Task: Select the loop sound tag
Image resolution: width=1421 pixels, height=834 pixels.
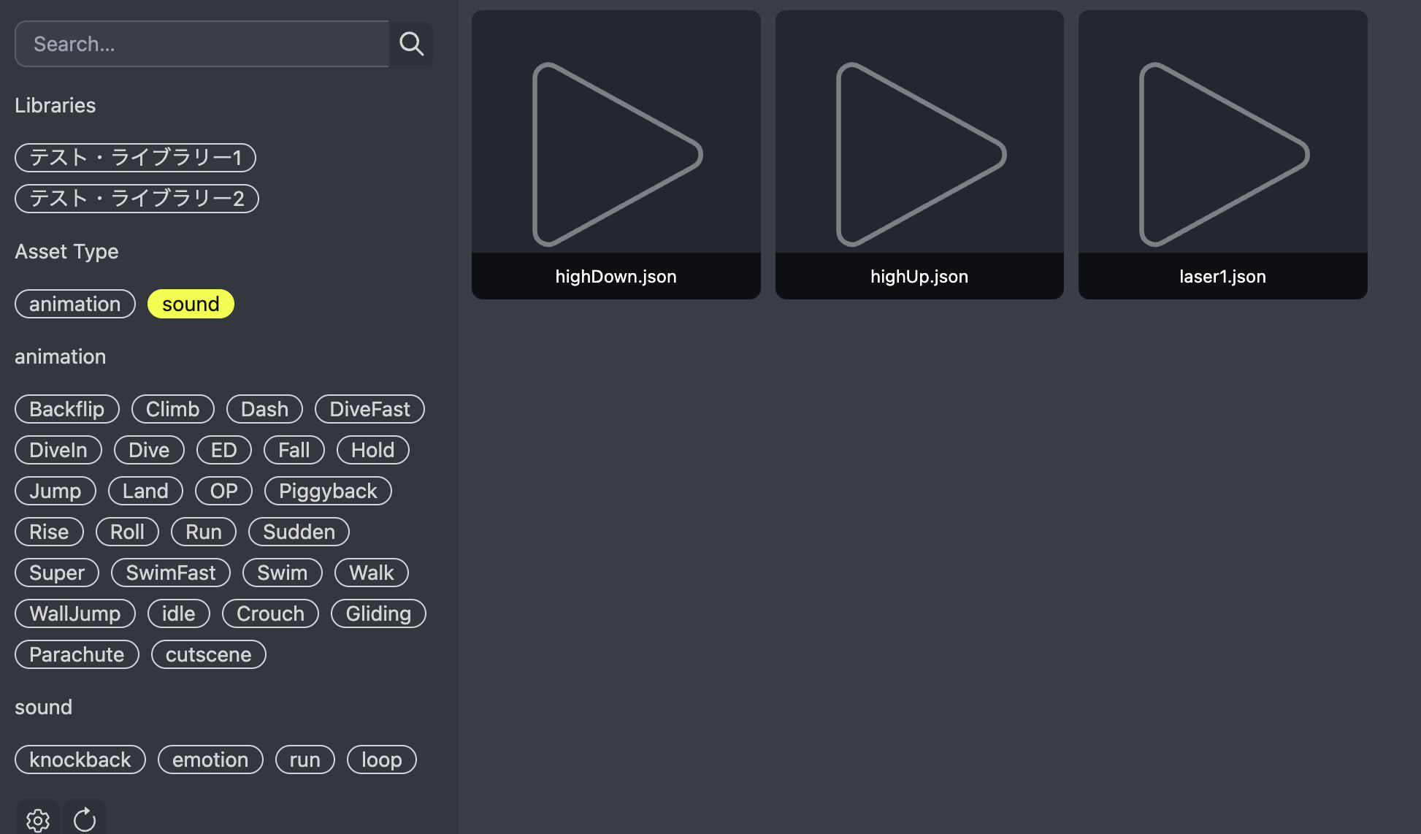Action: (381, 760)
